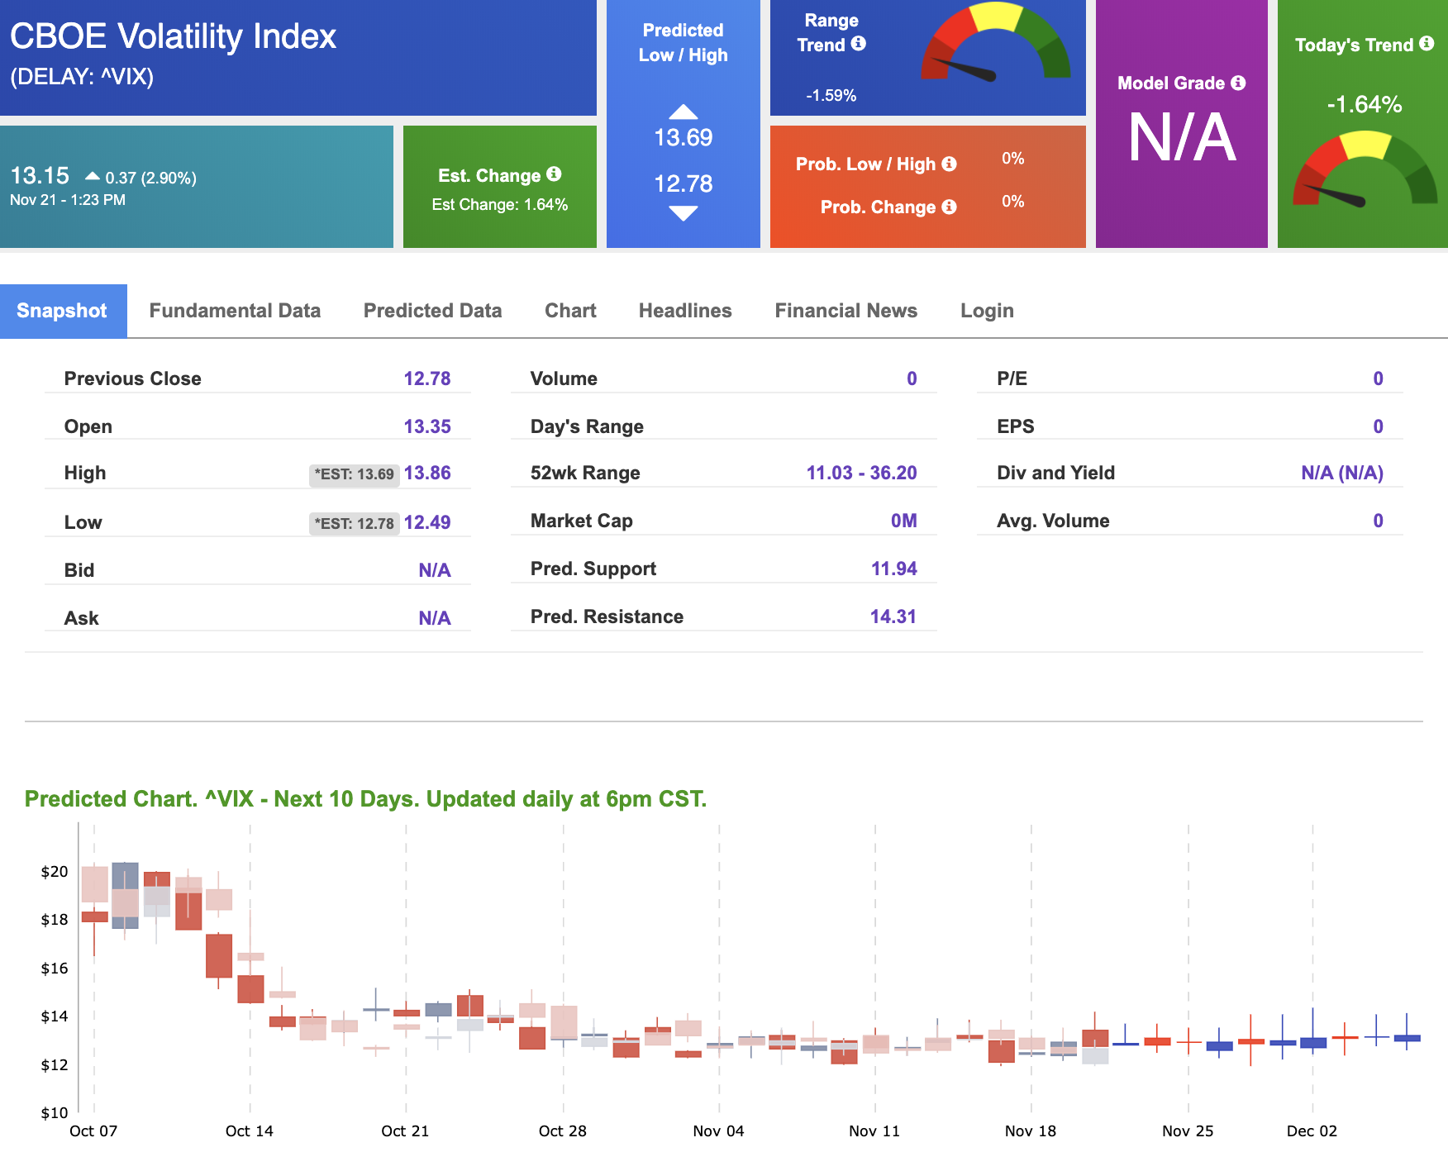This screenshot has width=1448, height=1152.
Task: Click the Model Grade info icon
Action: click(1238, 83)
